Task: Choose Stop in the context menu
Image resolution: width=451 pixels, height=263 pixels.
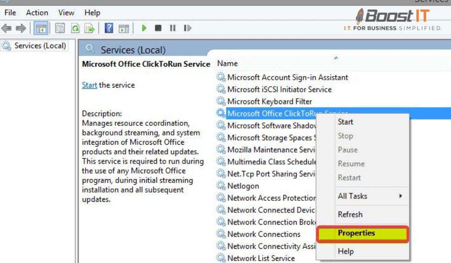Action: [345, 136]
